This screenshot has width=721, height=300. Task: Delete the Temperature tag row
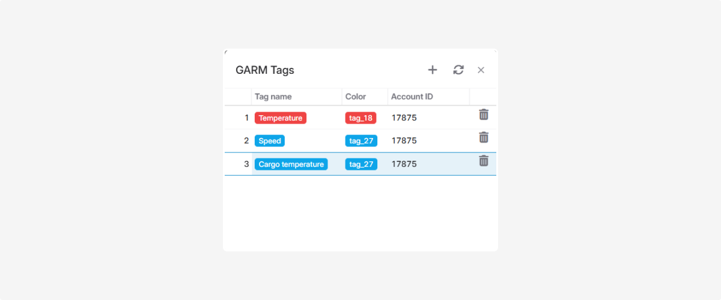pyautogui.click(x=484, y=115)
